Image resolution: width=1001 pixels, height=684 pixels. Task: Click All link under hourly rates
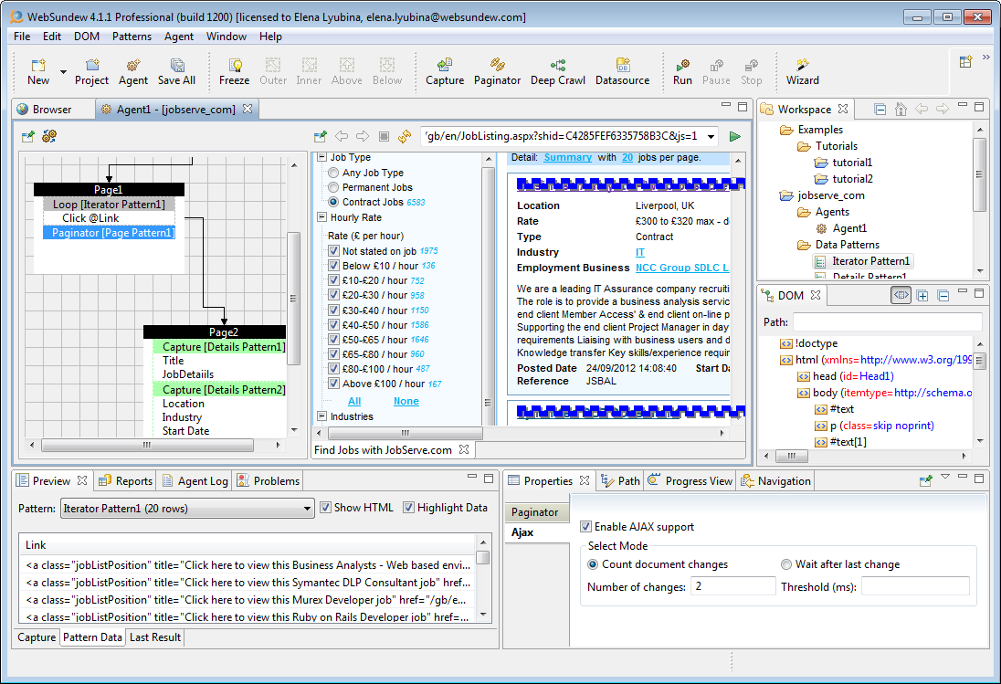(354, 401)
